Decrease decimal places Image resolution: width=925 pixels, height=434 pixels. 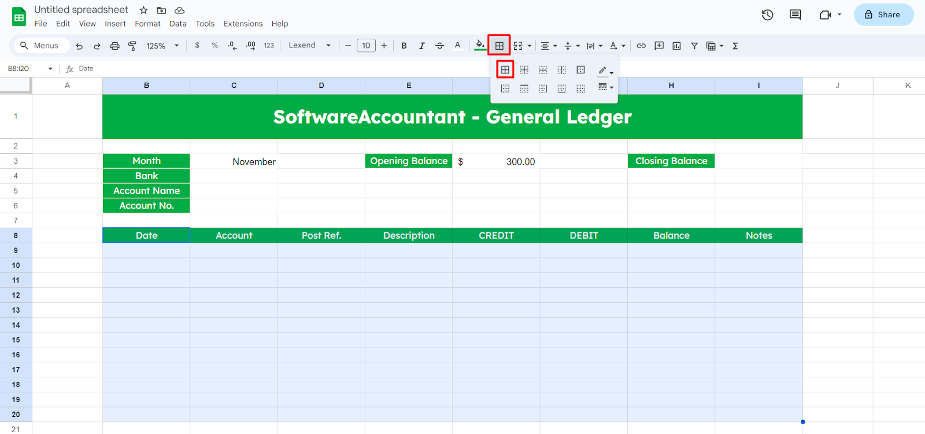click(x=232, y=45)
